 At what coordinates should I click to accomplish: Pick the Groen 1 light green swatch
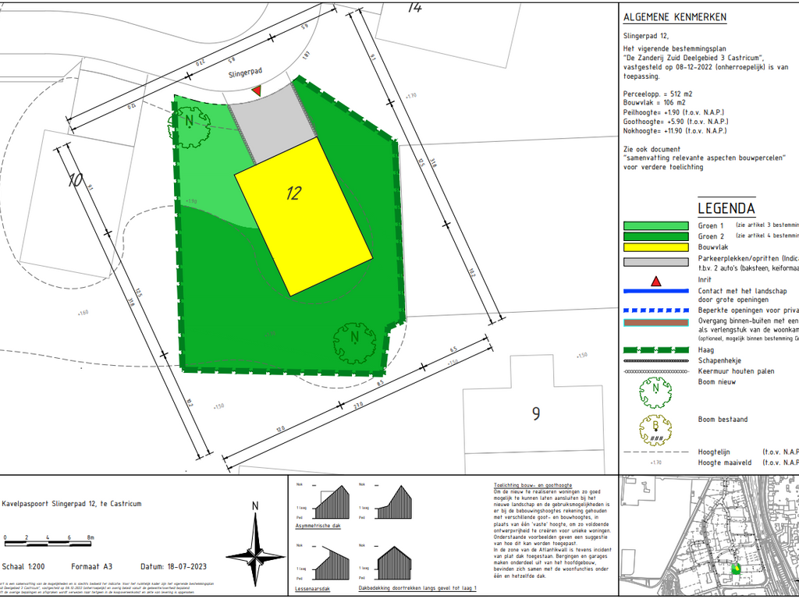coord(655,226)
